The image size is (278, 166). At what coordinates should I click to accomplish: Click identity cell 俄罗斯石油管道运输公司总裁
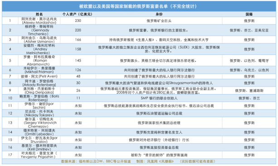(159, 114)
